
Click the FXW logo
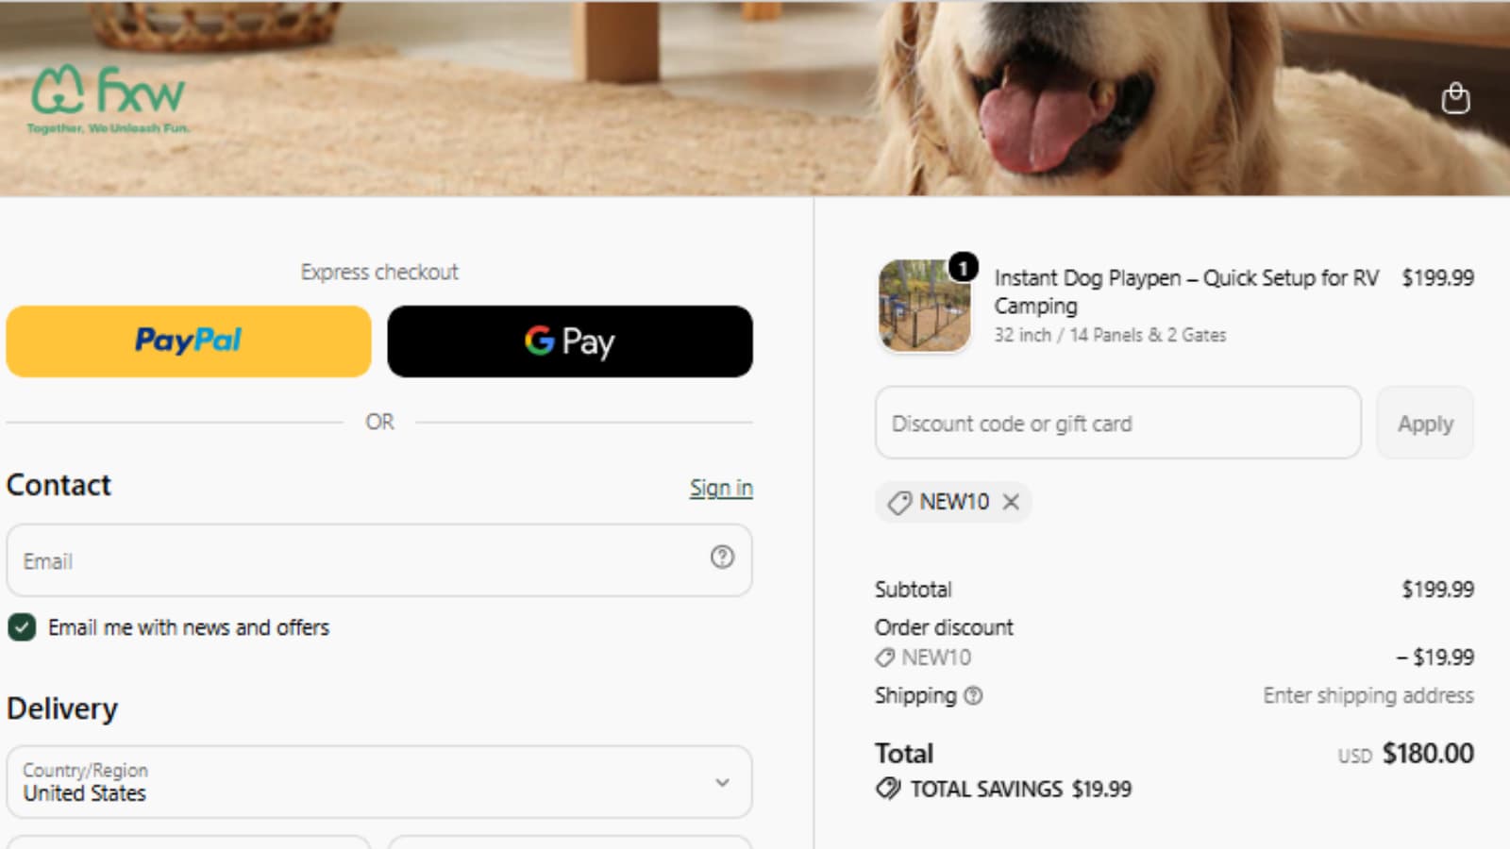(109, 99)
